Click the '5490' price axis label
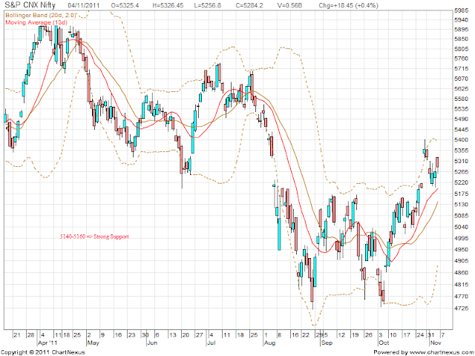475x356 pixels. click(462, 119)
